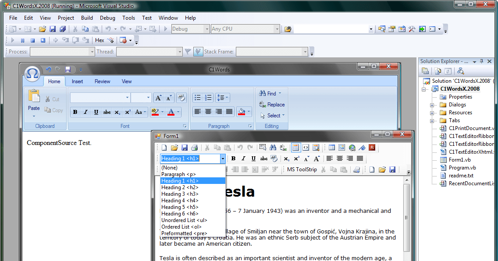498x261 pixels.
Task: Switch to the Review ribbon tab
Action: (102, 81)
